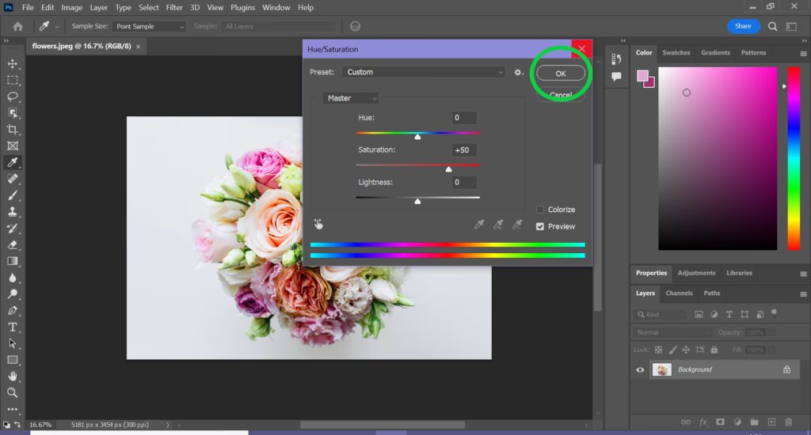Select the Lasso tool
811x435 pixels.
pos(13,96)
